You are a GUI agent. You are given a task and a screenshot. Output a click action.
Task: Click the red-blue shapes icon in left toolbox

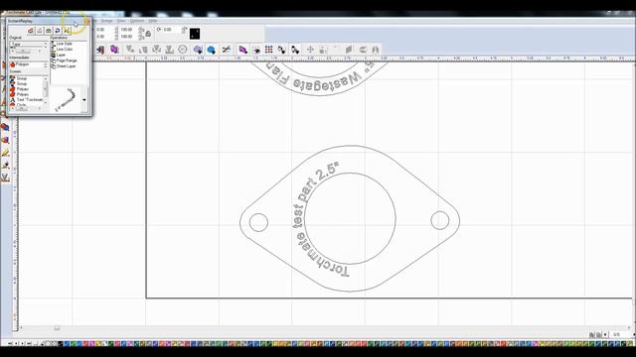coord(5,127)
